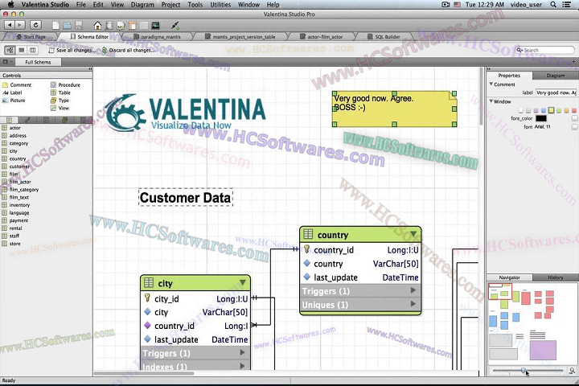The image size is (579, 386).
Task: Choose the red window color swatch
Action: pyautogui.click(x=574, y=110)
